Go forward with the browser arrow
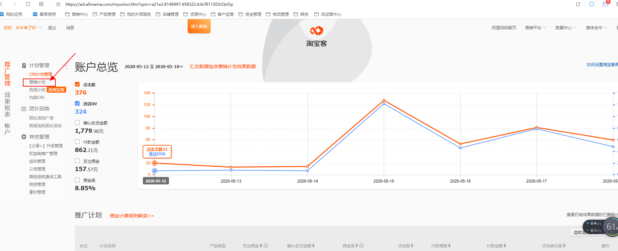Viewport: 618px width, 251px height. click(14, 4)
